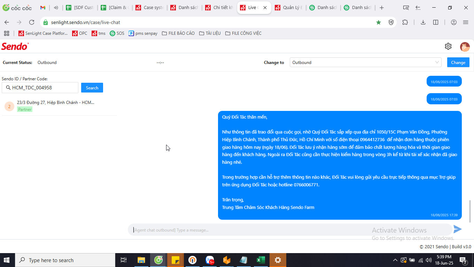Viewport: 474px width, 267px height.
Task: Open the browser downloads icon
Action: pyautogui.click(x=423, y=22)
